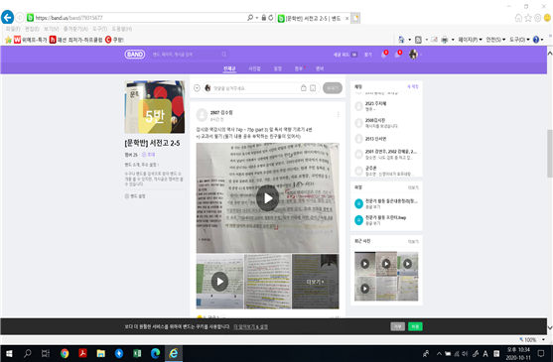Click the gray reject button on cookie banner
Viewport: 553px width, 362px height.
tap(397, 326)
